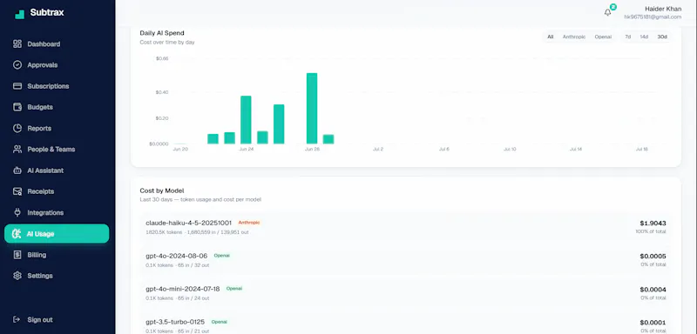This screenshot has height=334, width=697.
Task: Click the Jul 10 axis label
Action: point(510,150)
